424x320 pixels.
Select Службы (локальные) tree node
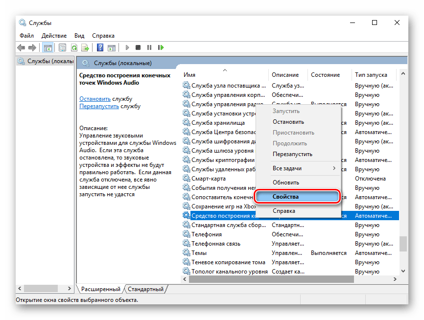point(46,61)
